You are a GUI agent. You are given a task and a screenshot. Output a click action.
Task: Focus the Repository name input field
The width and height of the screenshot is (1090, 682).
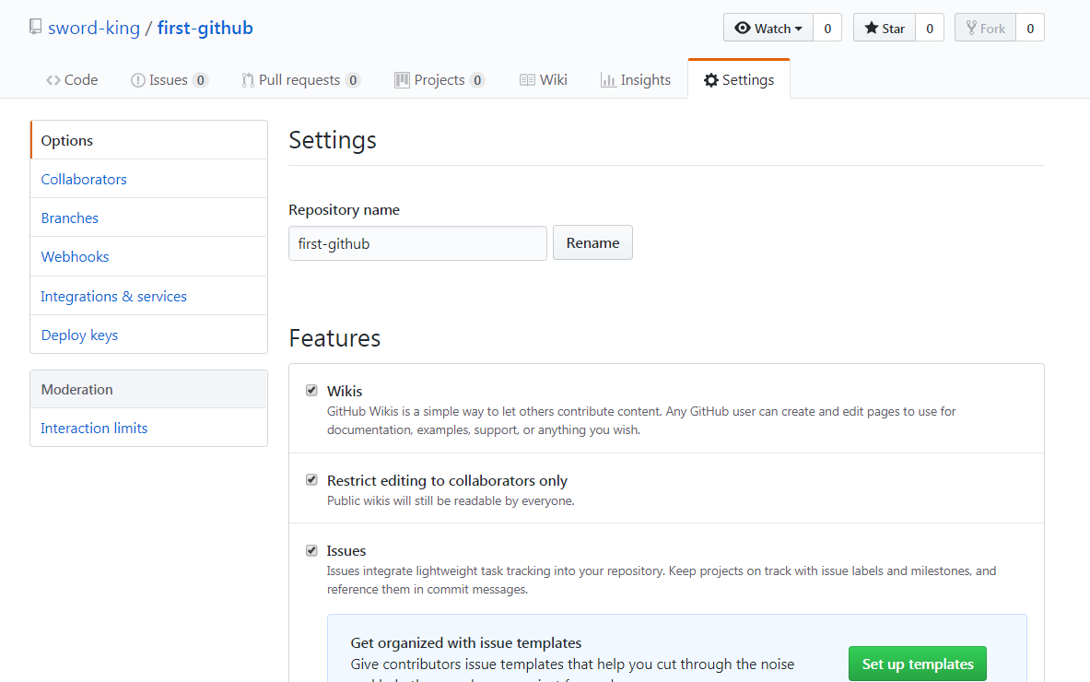(417, 243)
